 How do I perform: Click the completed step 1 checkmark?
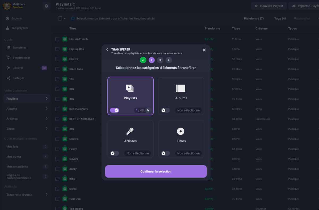(x=143, y=60)
